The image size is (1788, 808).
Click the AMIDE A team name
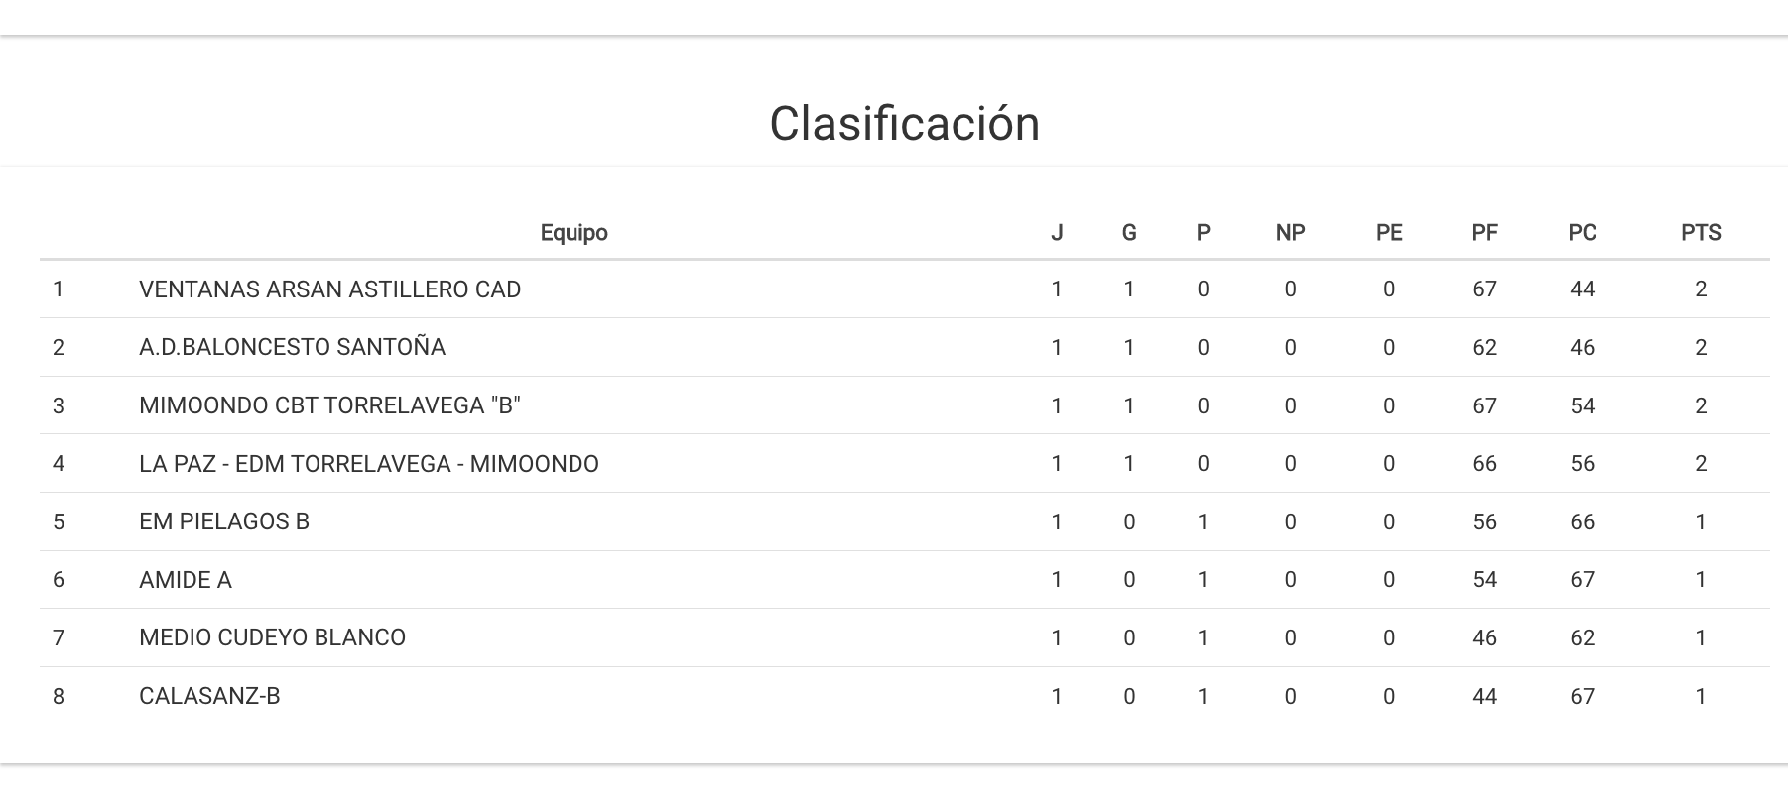186,580
